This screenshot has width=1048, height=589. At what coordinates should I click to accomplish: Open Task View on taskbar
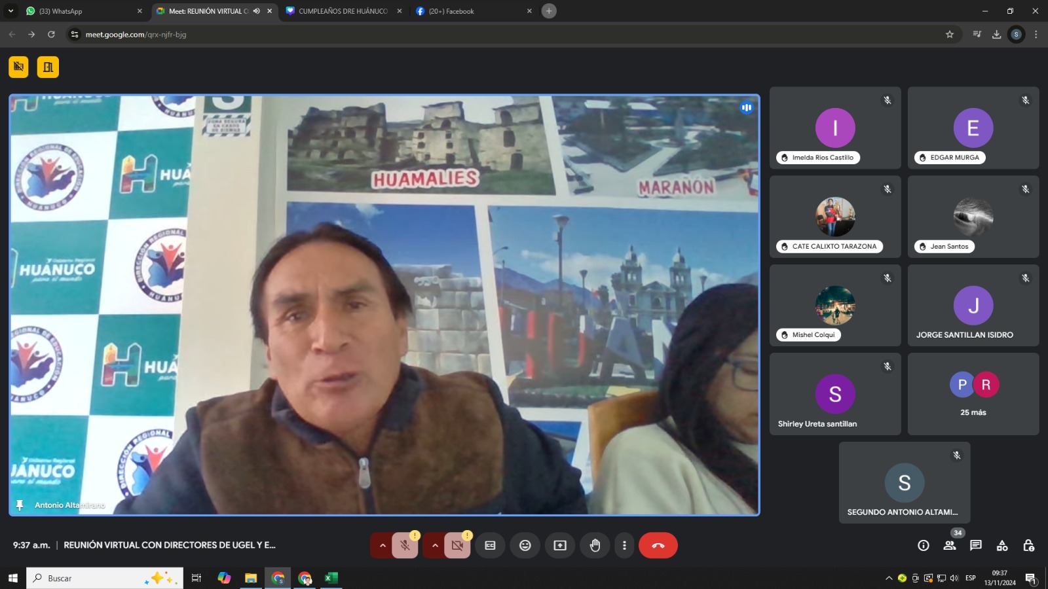point(196,578)
